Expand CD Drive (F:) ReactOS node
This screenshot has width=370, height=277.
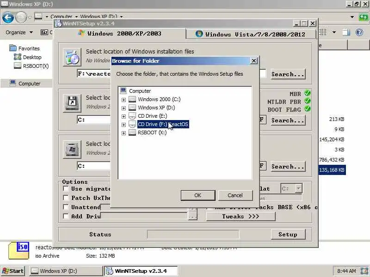(x=123, y=125)
